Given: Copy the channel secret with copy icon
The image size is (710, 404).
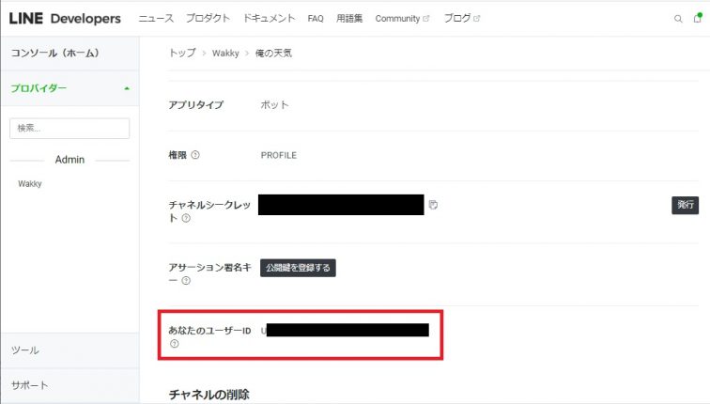Looking at the screenshot, I should pos(433,205).
